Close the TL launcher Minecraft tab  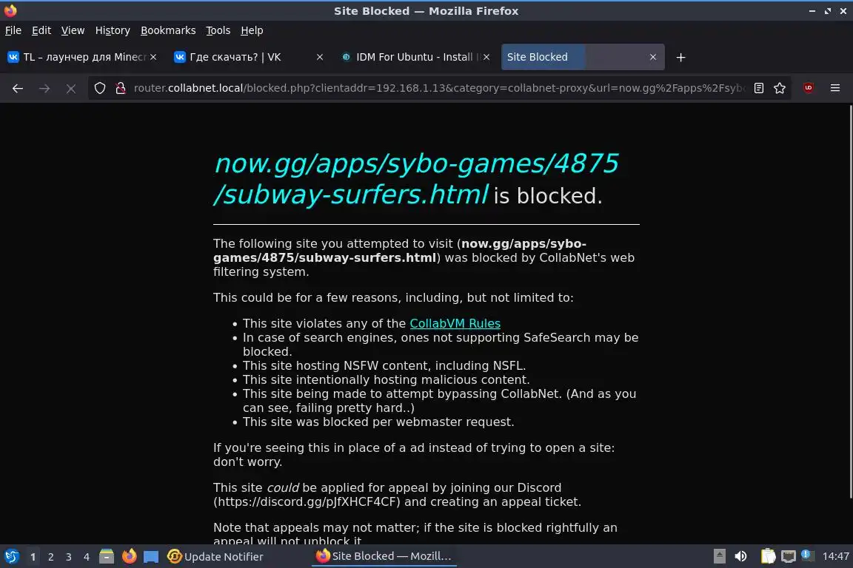(x=153, y=57)
